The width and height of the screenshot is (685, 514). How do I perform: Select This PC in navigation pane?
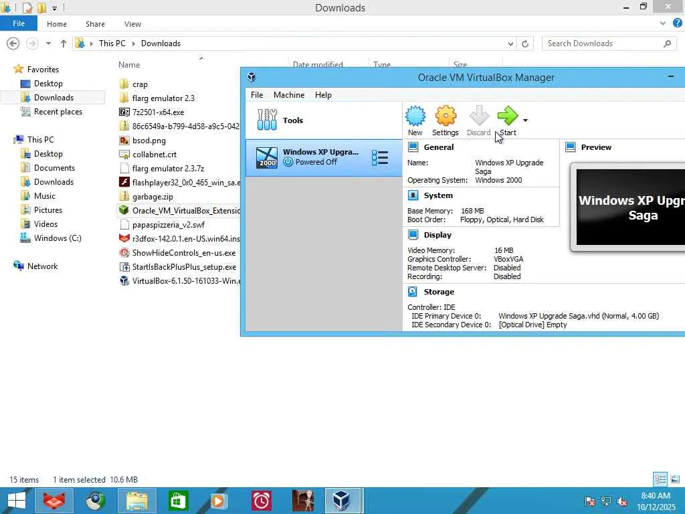[41, 139]
